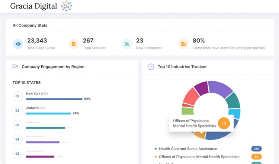
Task: Click the teal bar in row 03
Action: point(46,128)
